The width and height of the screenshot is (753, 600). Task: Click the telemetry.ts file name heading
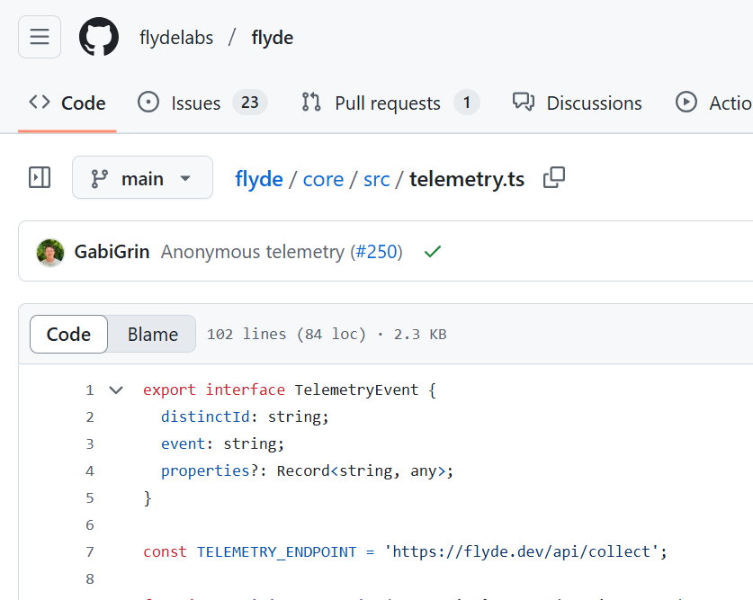click(467, 179)
